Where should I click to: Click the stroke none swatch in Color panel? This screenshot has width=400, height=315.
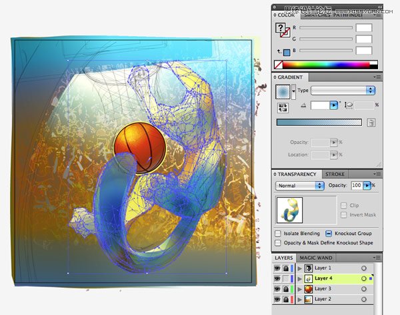285,33
